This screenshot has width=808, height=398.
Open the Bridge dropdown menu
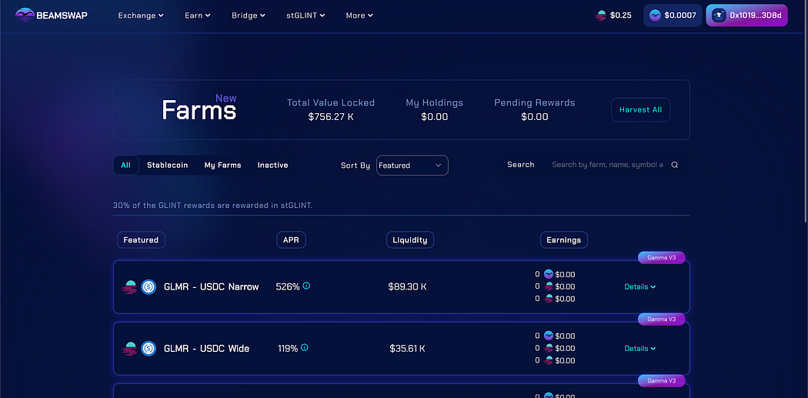click(x=249, y=15)
